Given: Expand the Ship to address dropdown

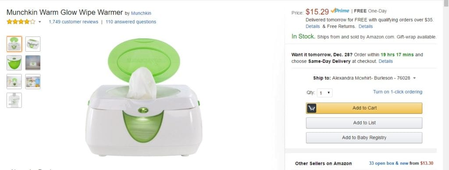Looking at the screenshot, I should 414,78.
